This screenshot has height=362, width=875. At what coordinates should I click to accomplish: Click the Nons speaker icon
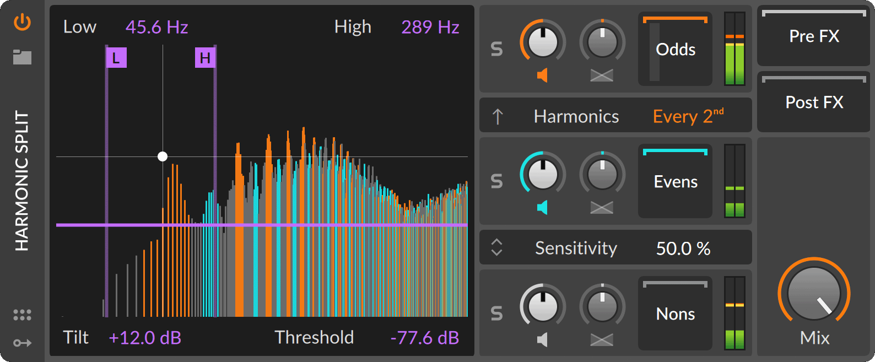(543, 339)
